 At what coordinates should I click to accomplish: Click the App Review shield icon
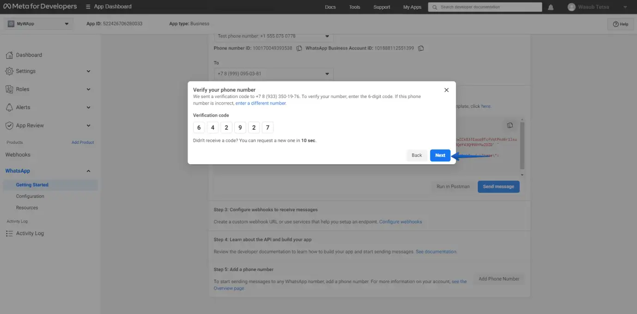tap(9, 125)
